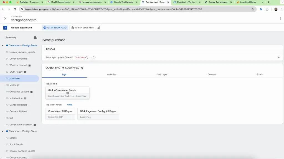The width and height of the screenshot is (284, 159).
Task: Open the Data Layer tab
Action: [162, 75]
